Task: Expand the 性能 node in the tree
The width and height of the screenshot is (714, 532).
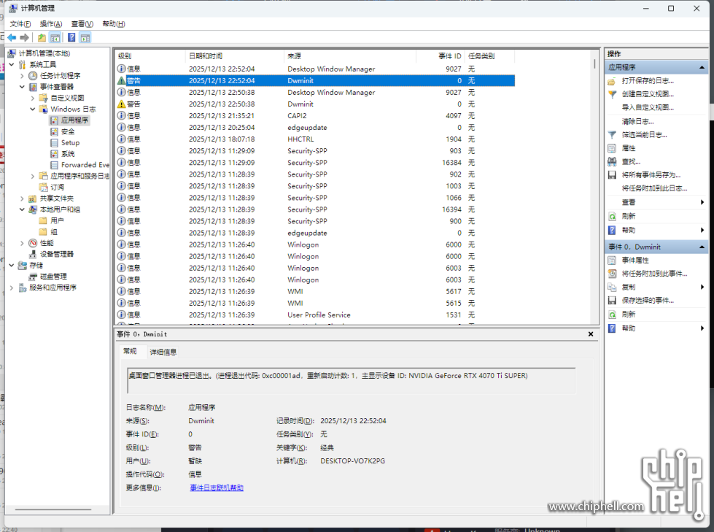Action: [x=22, y=243]
